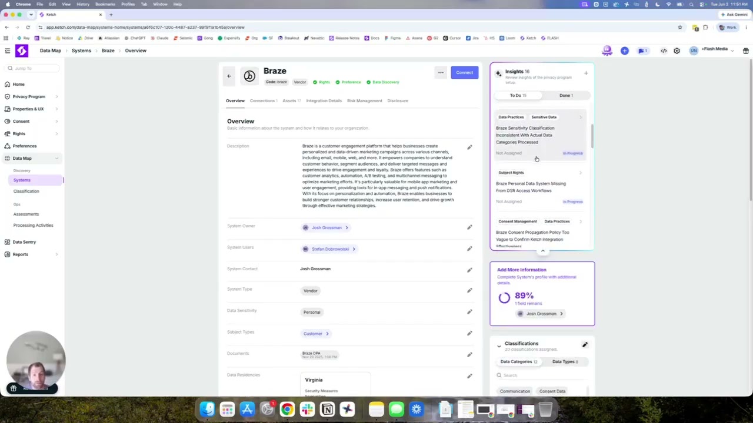The width and height of the screenshot is (753, 423).
Task: Open Processing Activities in sidebar
Action: tap(33, 225)
